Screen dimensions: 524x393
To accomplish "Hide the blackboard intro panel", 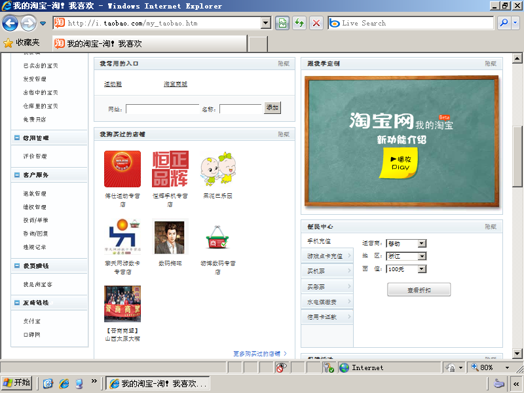I will pyautogui.click(x=491, y=64).
